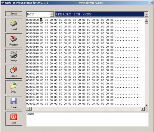The height and width of the screenshot is (132, 154).
Task: Click address label 00000180
Action: [x=32, y=100]
